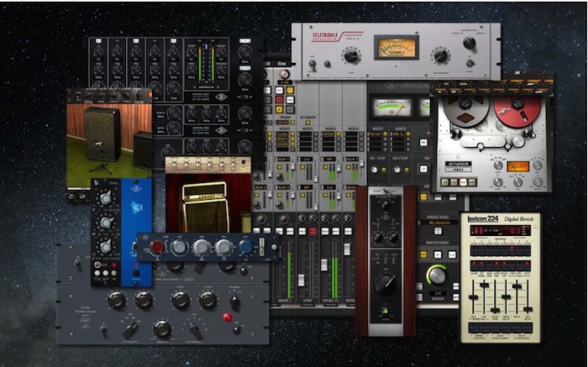Screen dimensions: 588x367
Task: Click the Teletronix Gain knob
Action: pos(351,56)
